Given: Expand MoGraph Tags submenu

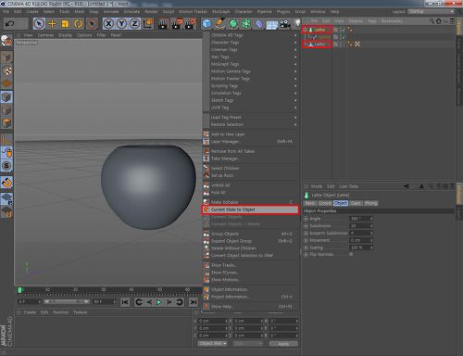Looking at the screenshot, I should tap(253, 64).
